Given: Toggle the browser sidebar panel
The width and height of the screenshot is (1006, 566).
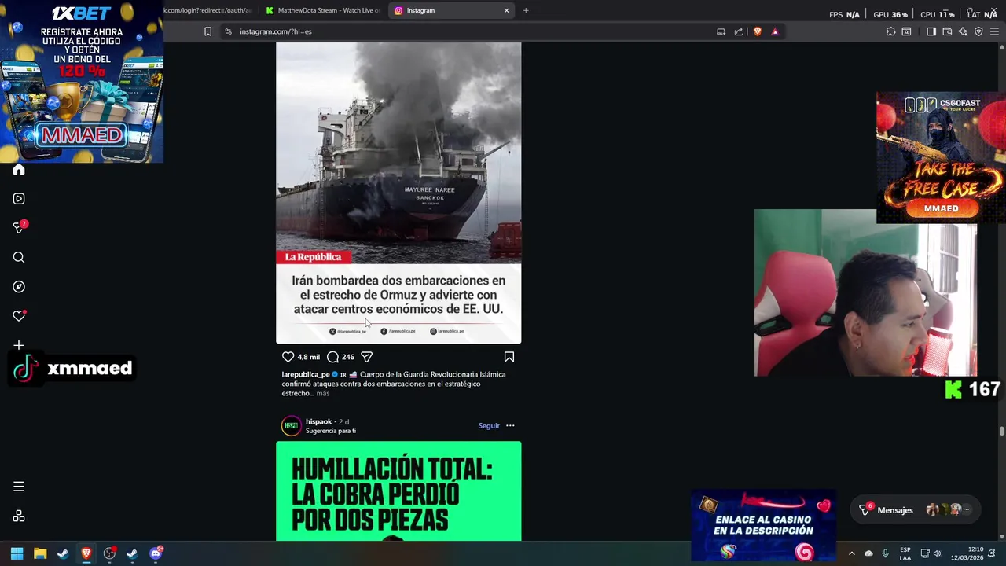Looking at the screenshot, I should click(931, 31).
